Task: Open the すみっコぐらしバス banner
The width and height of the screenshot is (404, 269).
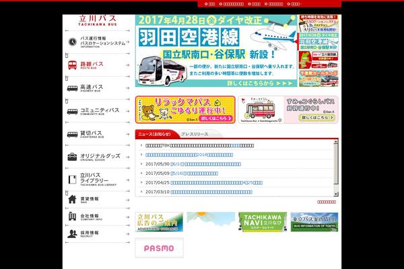Action: (x=288, y=110)
